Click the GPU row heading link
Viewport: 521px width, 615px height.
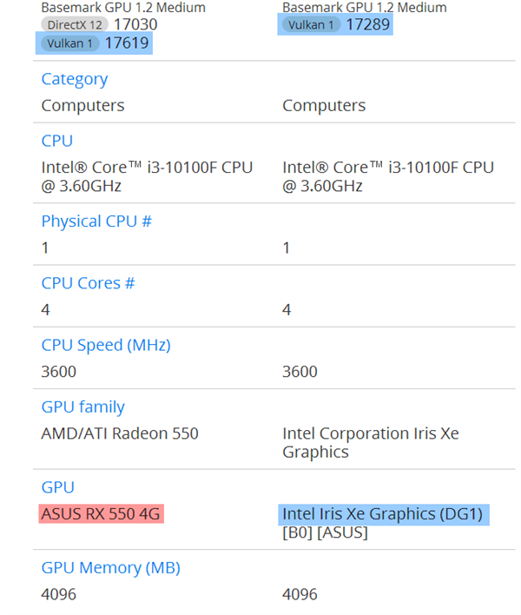[x=58, y=487]
